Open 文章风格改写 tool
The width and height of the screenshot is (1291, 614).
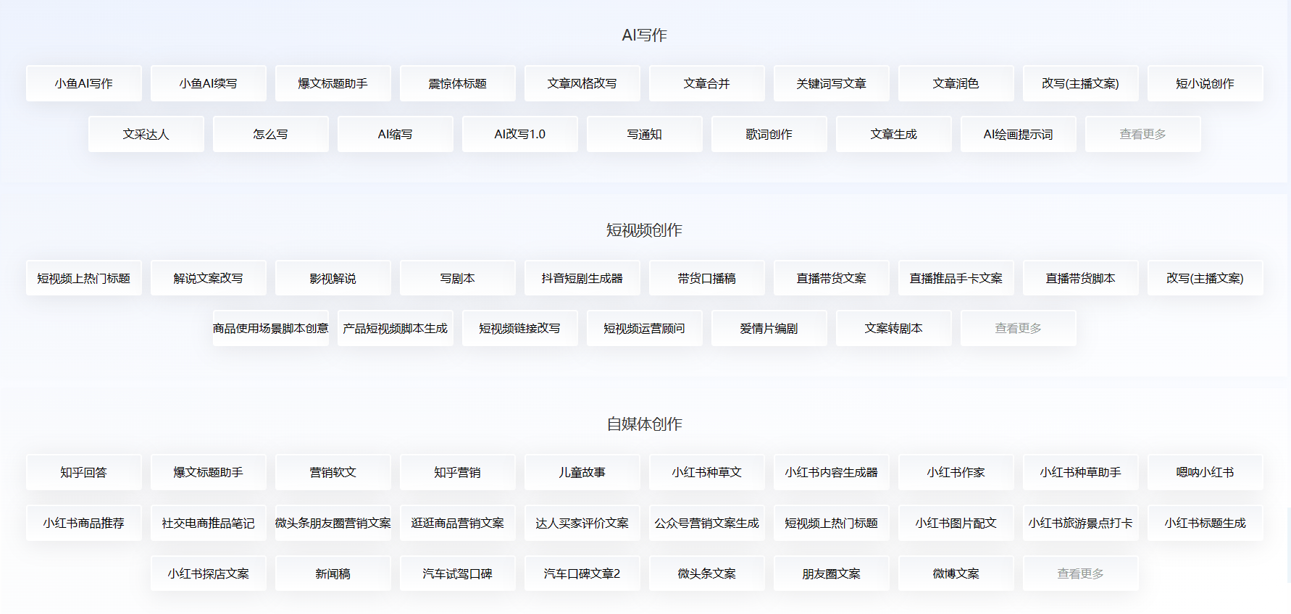click(x=582, y=83)
